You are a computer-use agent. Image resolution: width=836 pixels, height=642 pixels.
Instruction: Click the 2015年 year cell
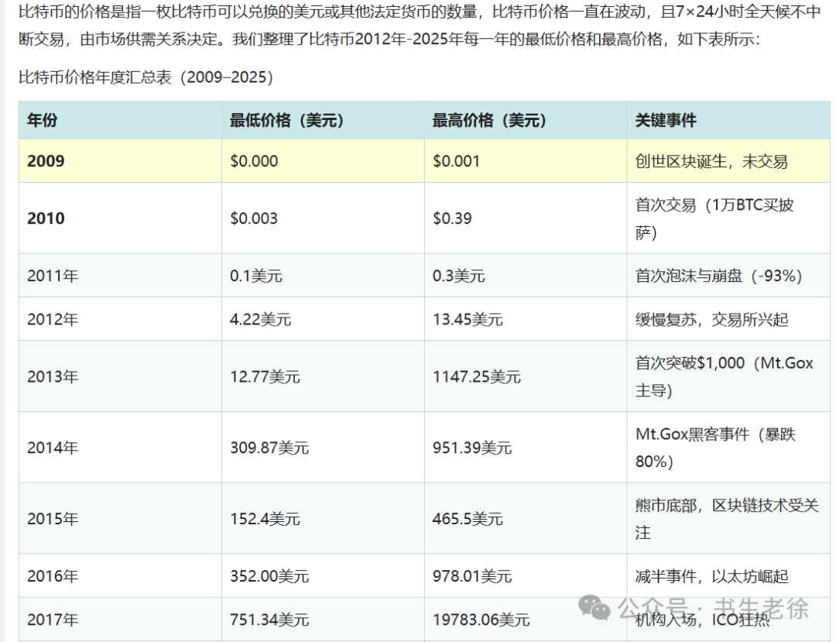tap(121, 518)
